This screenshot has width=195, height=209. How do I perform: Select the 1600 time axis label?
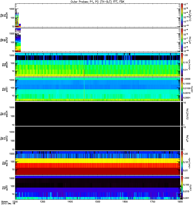click(125, 201)
